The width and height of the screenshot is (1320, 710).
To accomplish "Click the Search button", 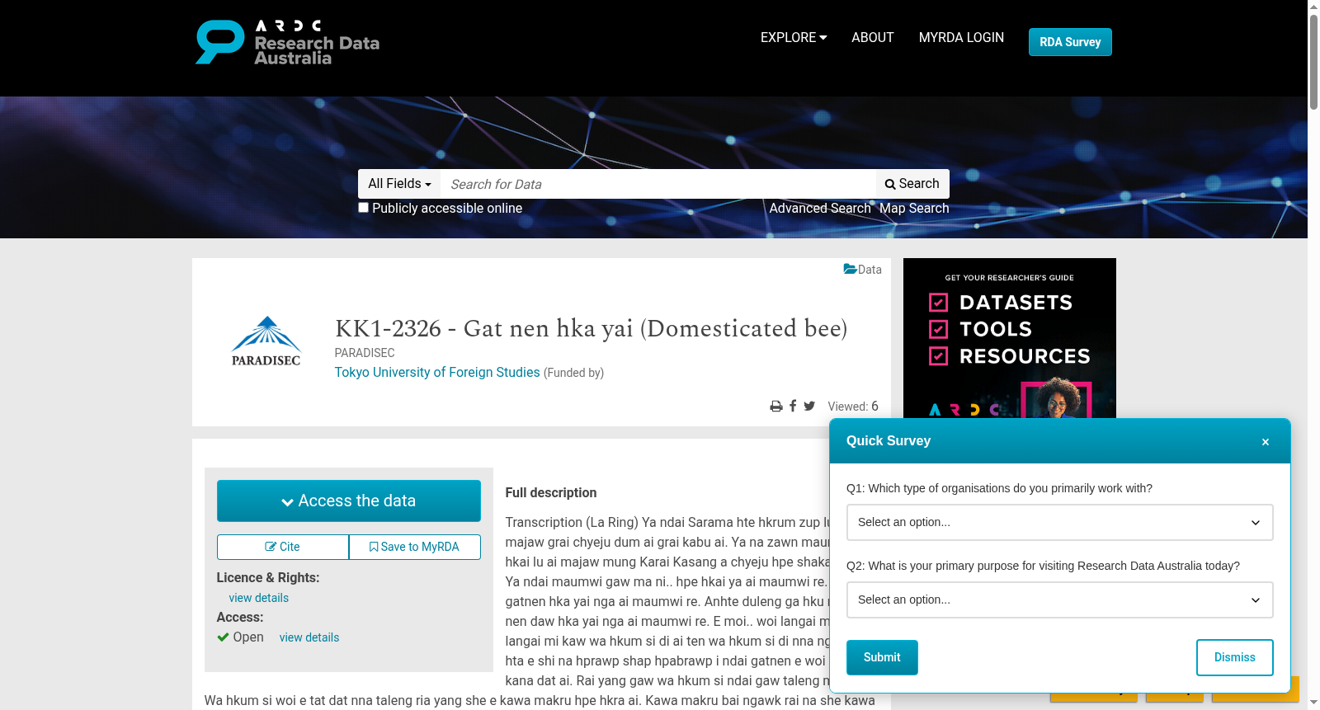I will (912, 184).
